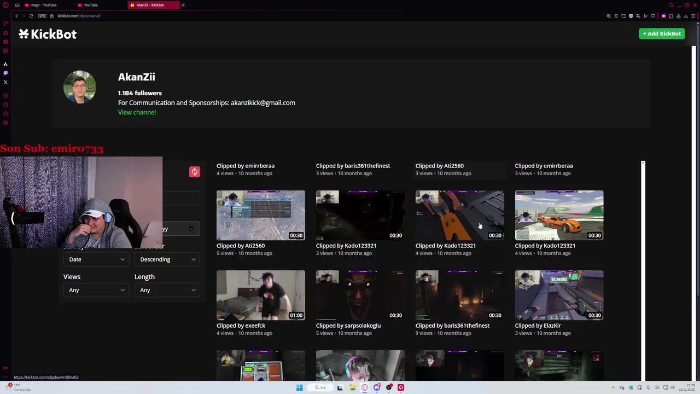Click the AkanZii channel name heading
This screenshot has width=700, height=394.
tap(137, 77)
